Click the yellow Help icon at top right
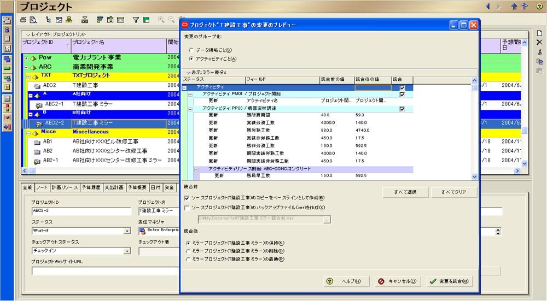The height and width of the screenshot is (301, 547). click(x=540, y=6)
